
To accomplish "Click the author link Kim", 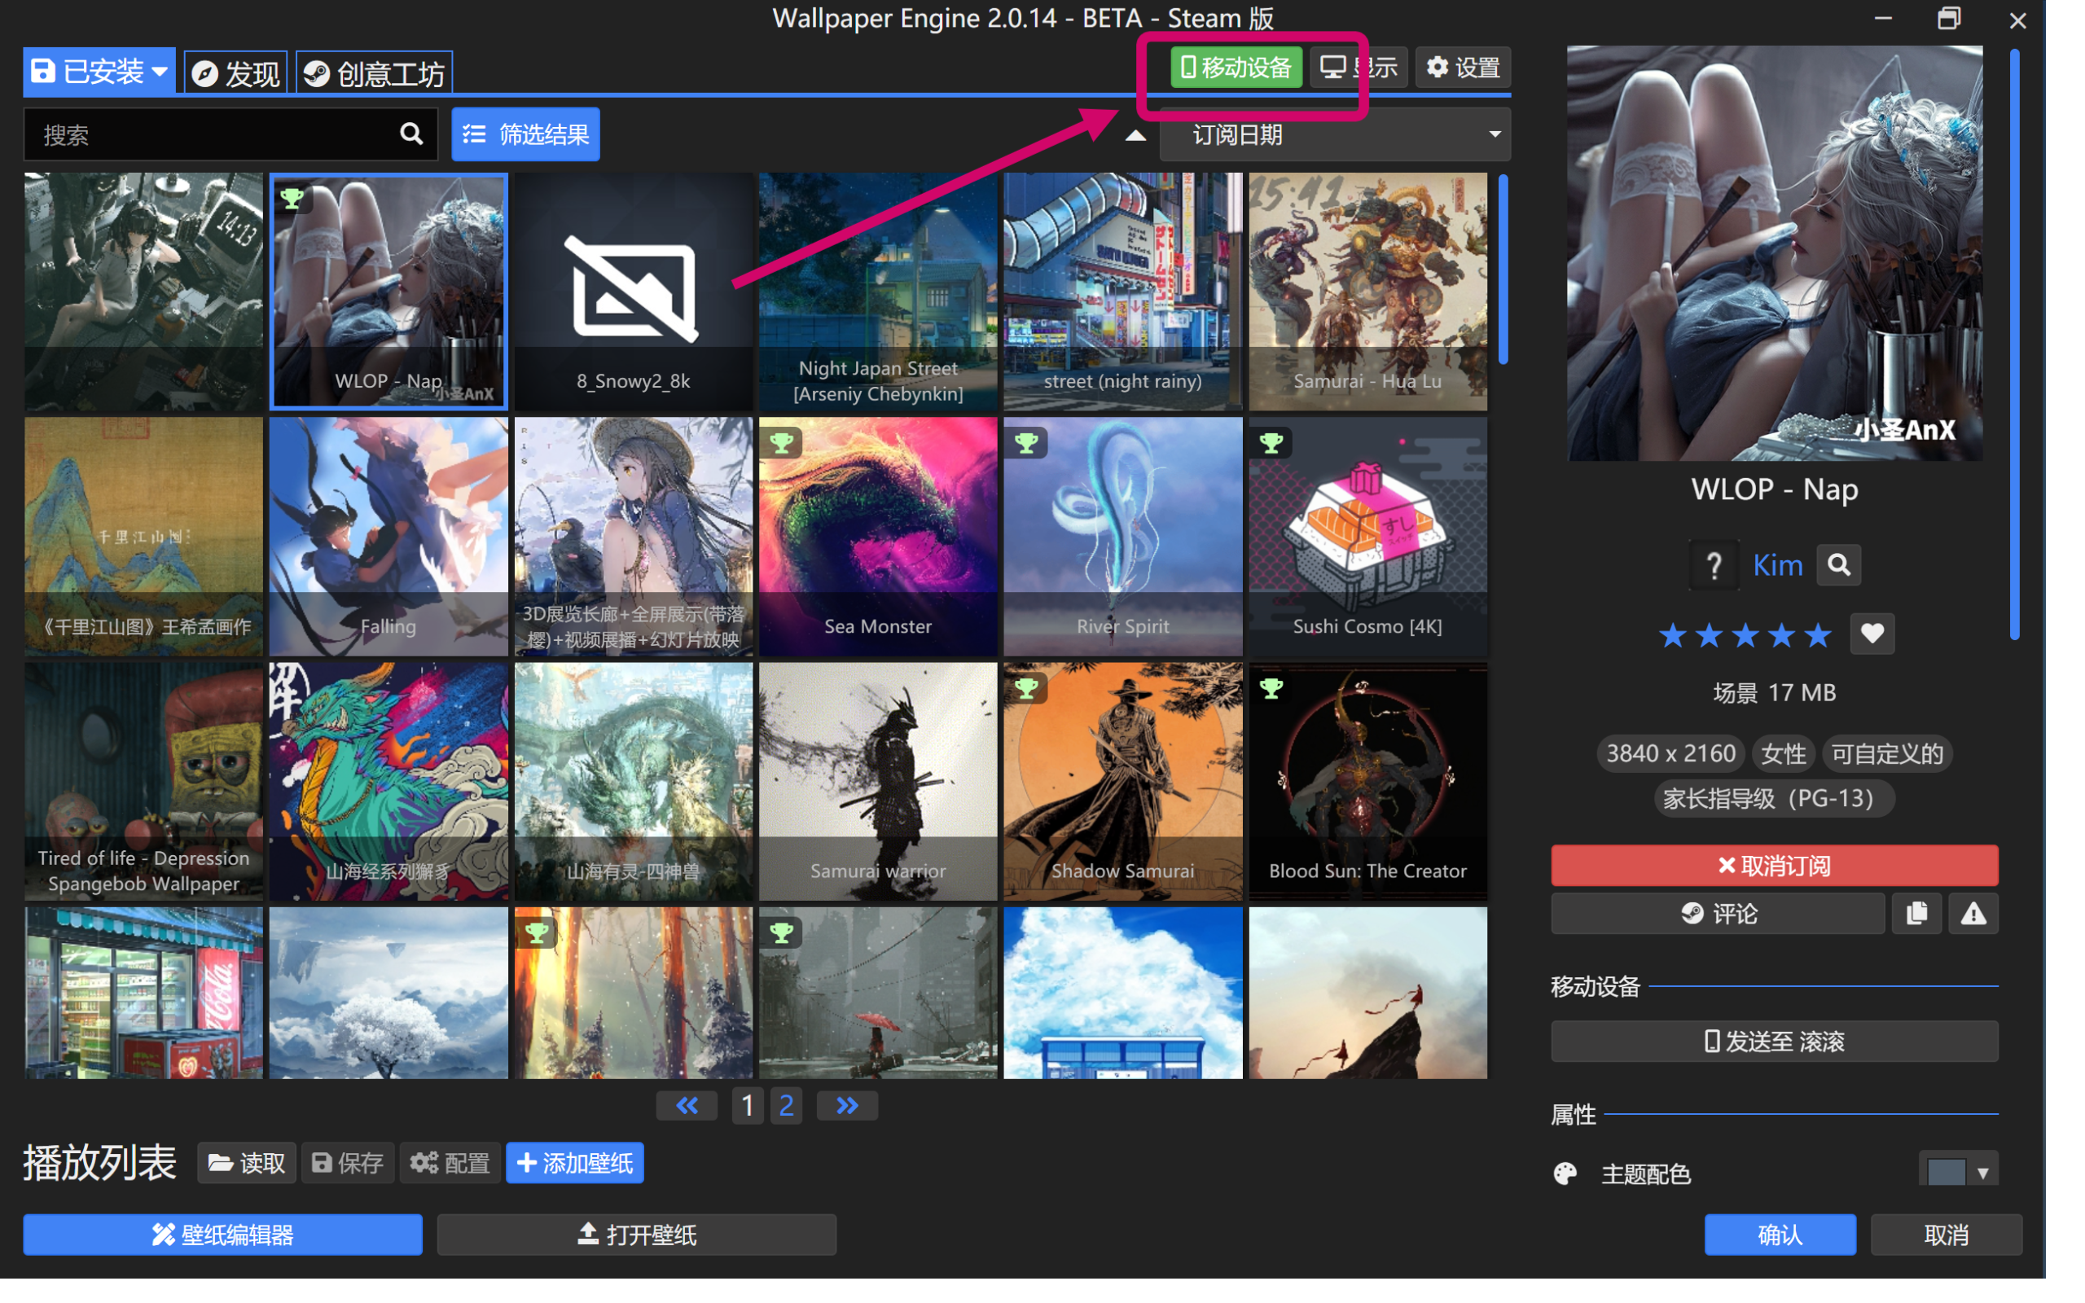I will (x=1777, y=565).
